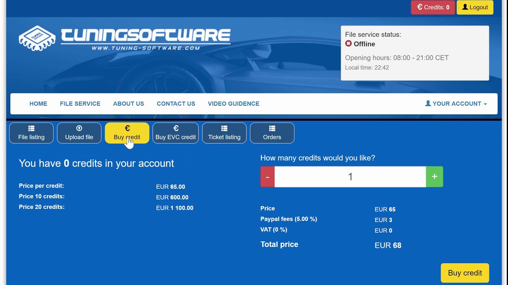The image size is (508, 285).
Task: Click the 'Opening hours: 08:00 - 21:00 CET' text
Action: (x=397, y=58)
